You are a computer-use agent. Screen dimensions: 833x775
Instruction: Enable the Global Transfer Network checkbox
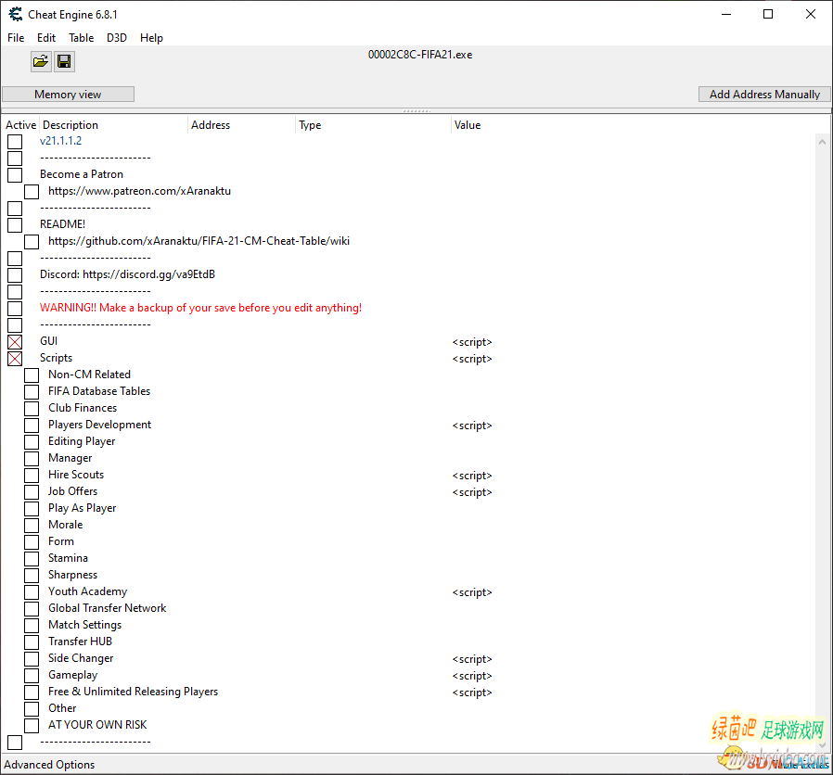click(x=32, y=609)
